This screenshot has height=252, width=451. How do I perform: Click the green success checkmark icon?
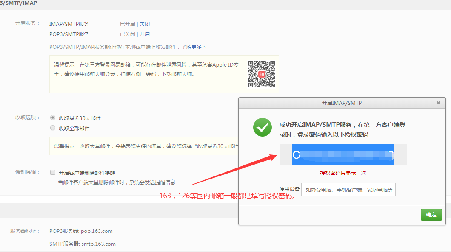pos(263,127)
